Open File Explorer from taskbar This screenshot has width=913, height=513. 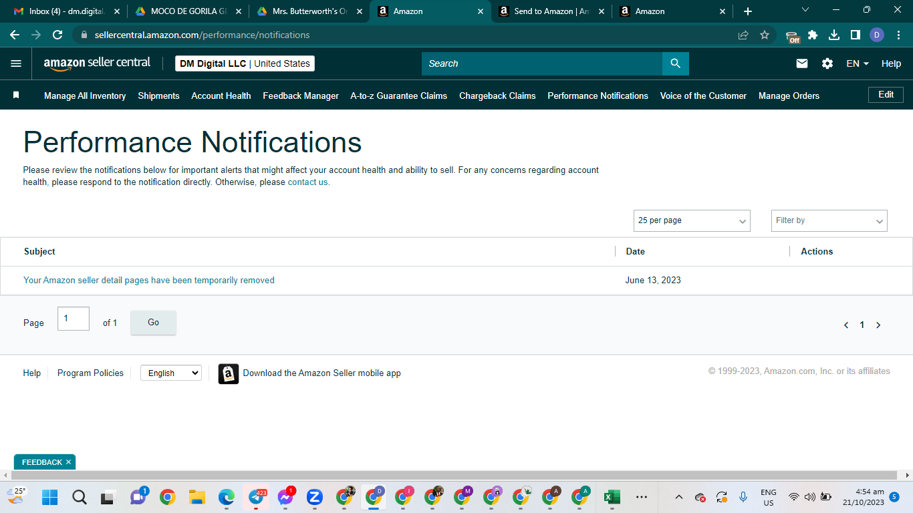(197, 497)
